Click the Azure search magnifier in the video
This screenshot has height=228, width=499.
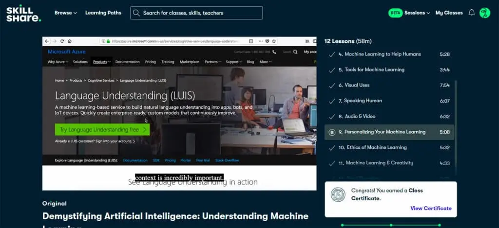click(x=295, y=52)
